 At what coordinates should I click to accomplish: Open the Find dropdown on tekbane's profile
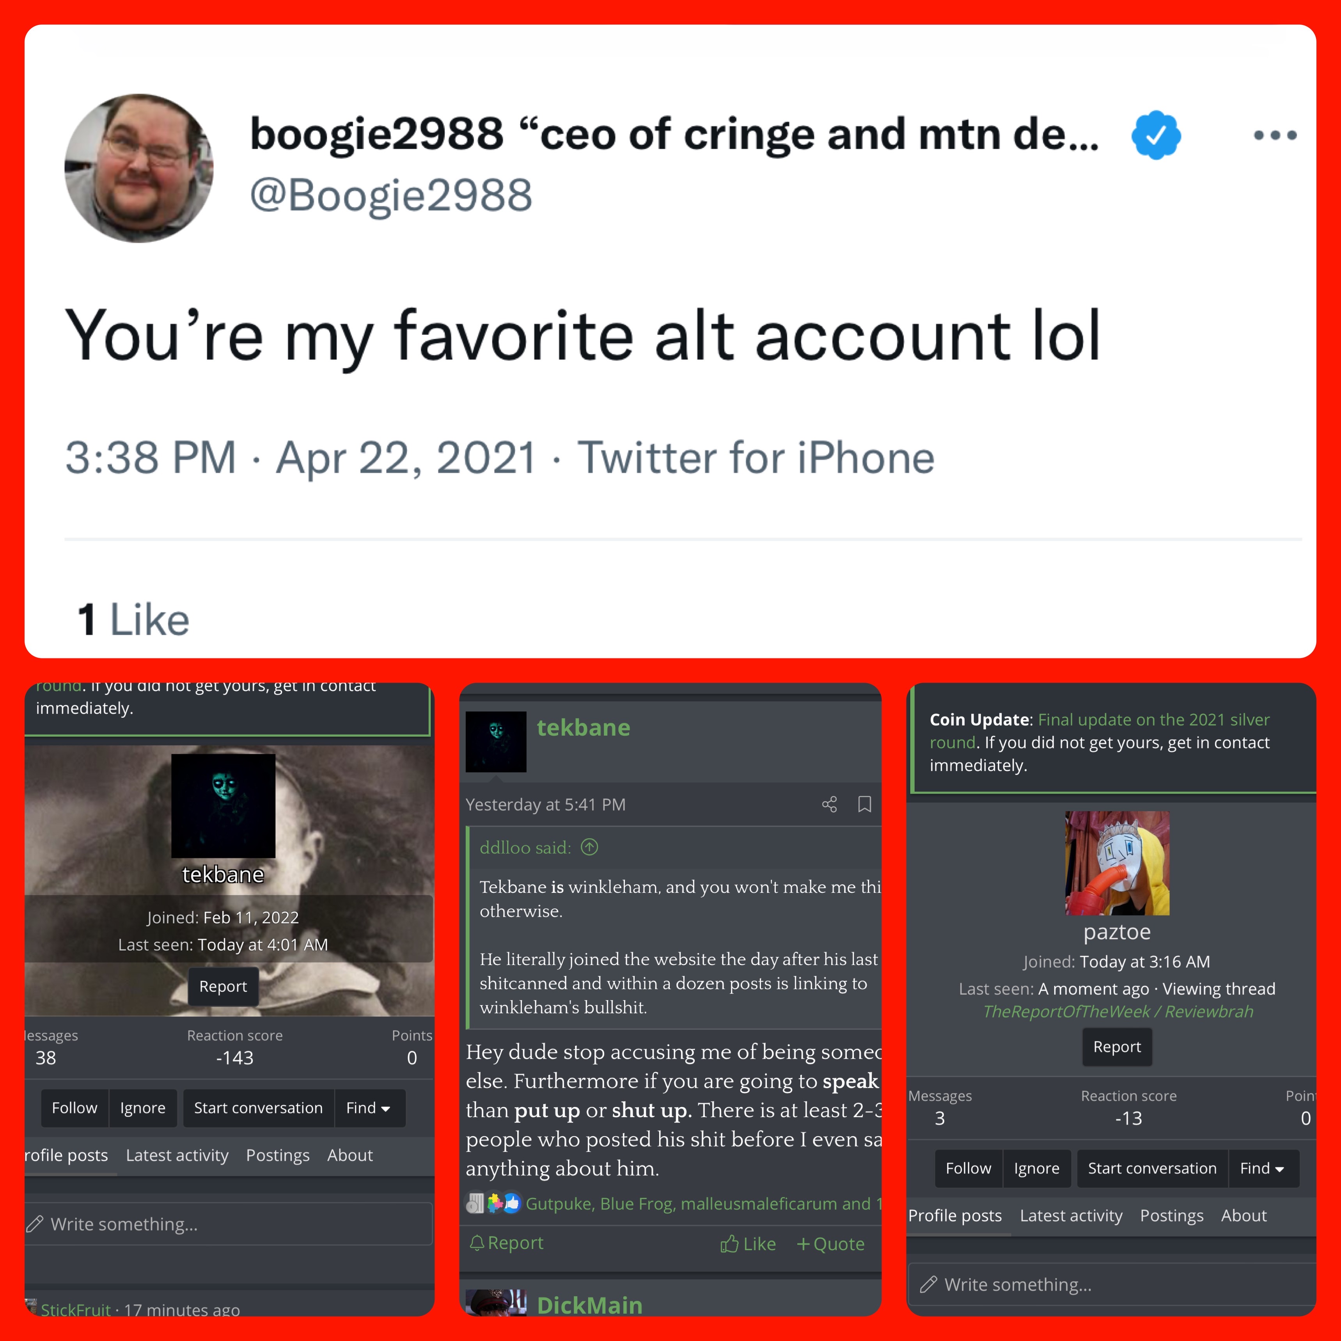[x=369, y=1108]
